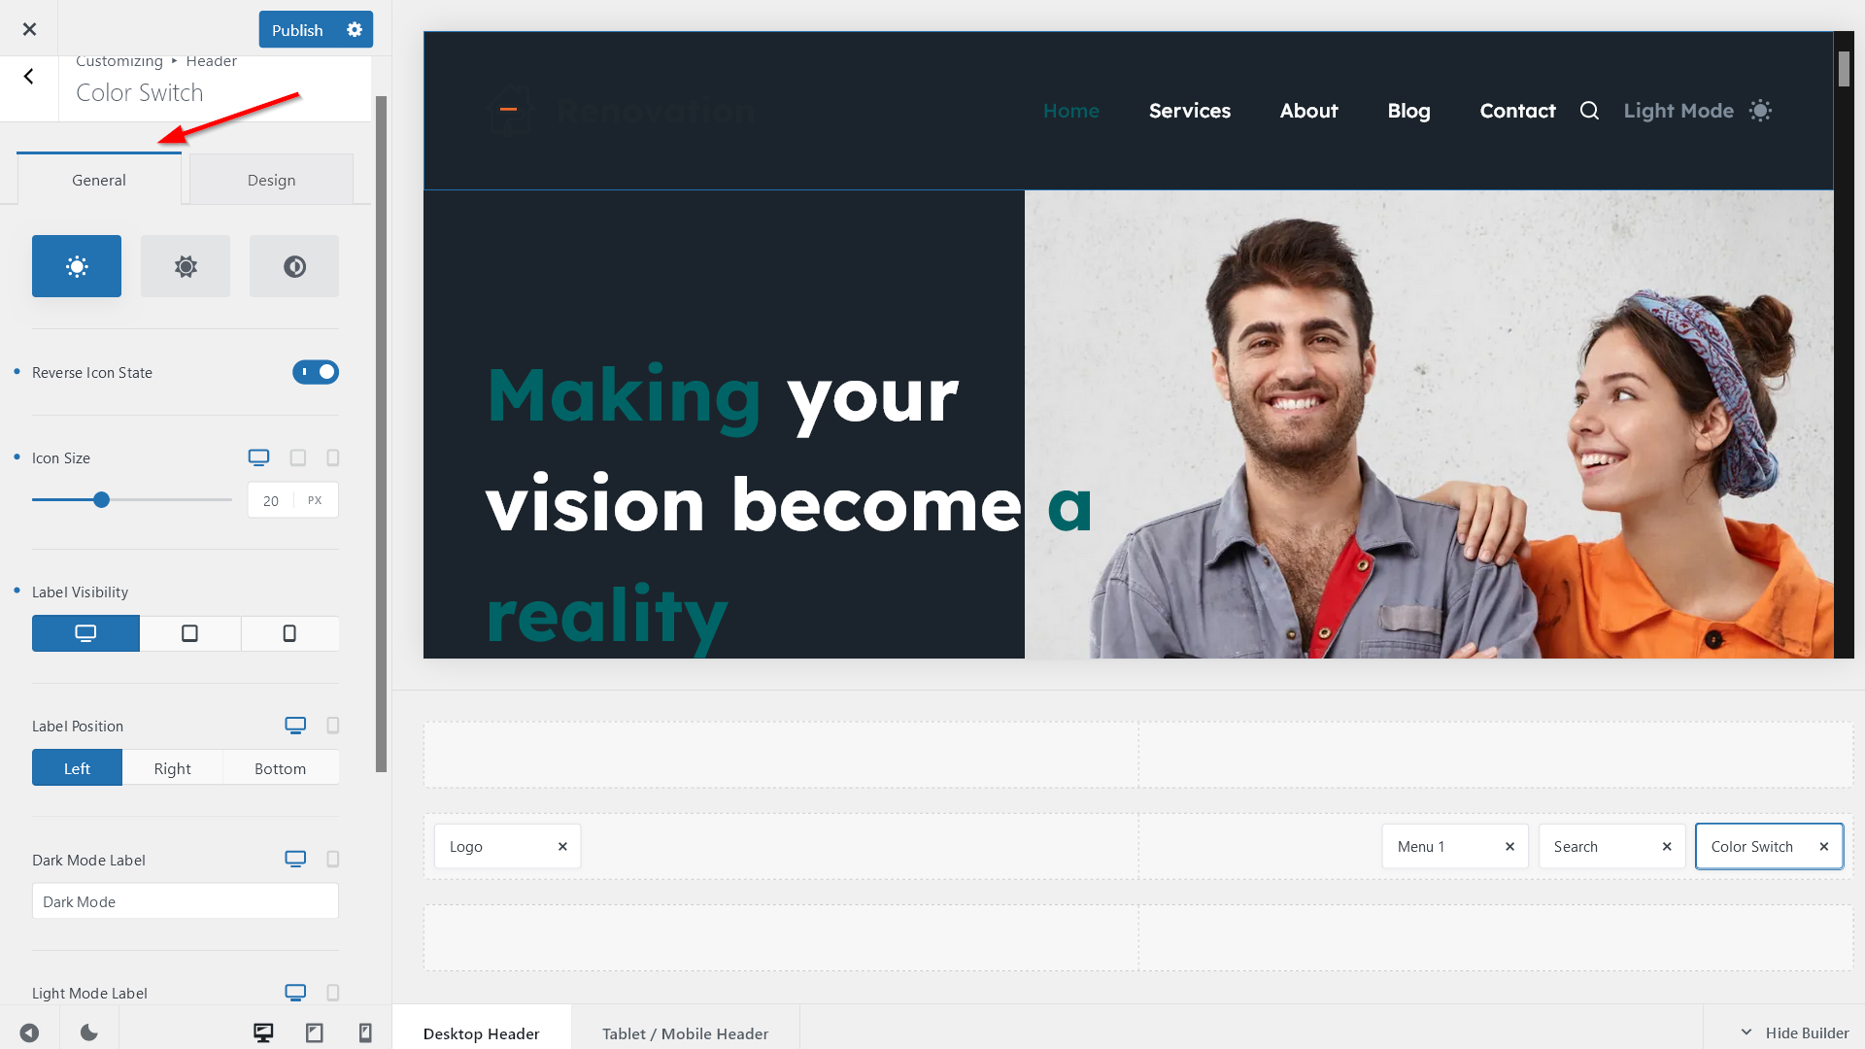1865x1049 pixels.
Task: Select Right label position option
Action: coord(172,767)
